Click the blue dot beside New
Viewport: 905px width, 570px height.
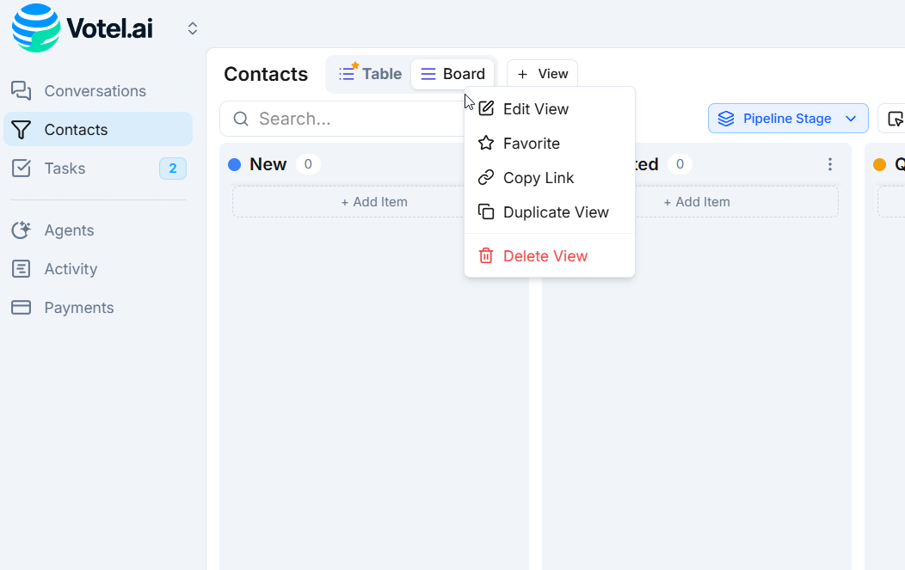235,164
